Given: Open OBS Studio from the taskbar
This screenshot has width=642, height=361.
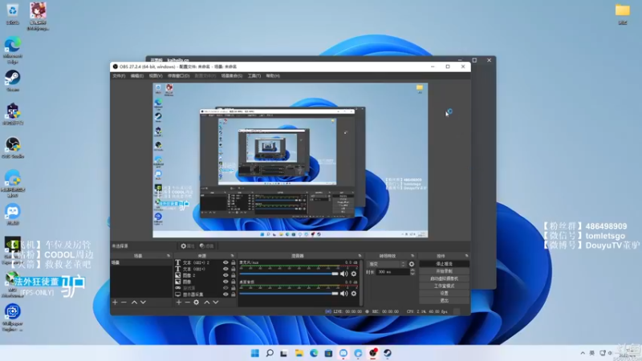Looking at the screenshot, I should tap(372, 353).
